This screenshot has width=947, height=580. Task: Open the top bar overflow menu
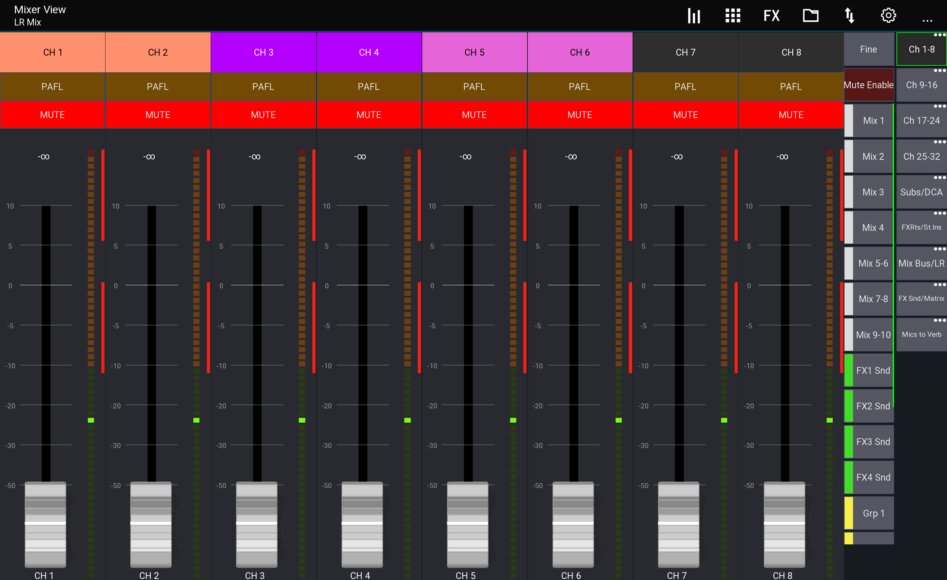tap(927, 21)
